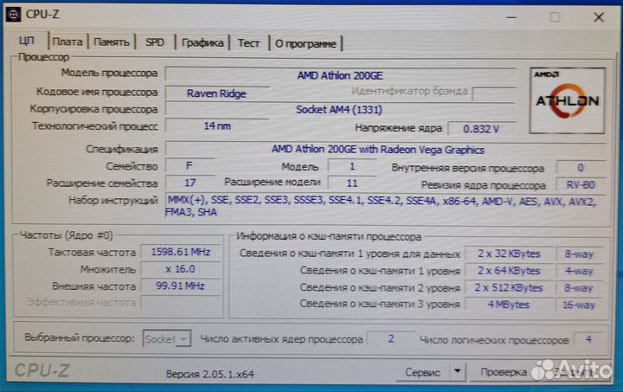Click the 16-way L3 associativity value
The width and height of the screenshot is (623, 392).
click(579, 305)
